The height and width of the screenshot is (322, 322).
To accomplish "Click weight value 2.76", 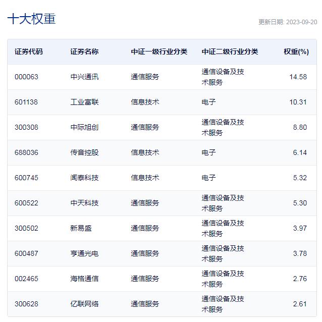I will pyautogui.click(x=300, y=279).
